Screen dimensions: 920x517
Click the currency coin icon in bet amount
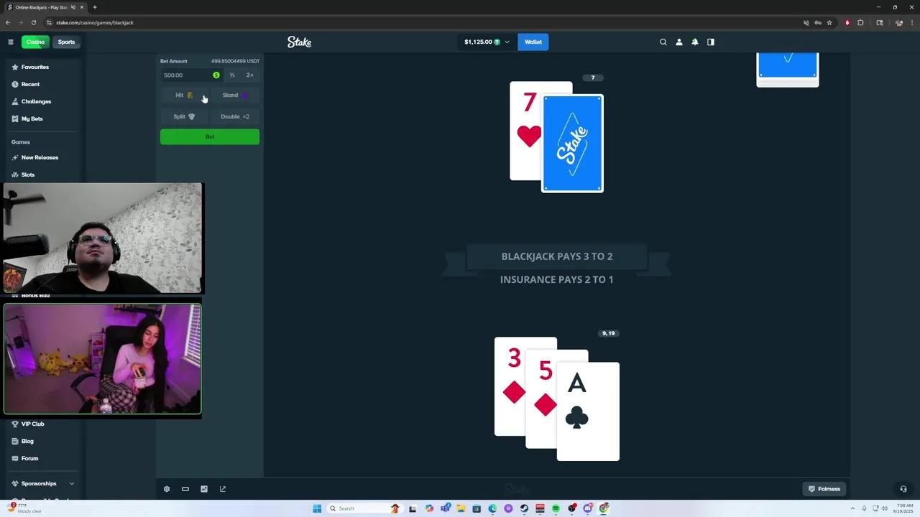point(216,75)
